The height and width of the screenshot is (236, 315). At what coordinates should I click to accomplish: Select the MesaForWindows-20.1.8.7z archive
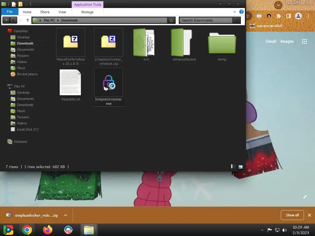(71, 47)
